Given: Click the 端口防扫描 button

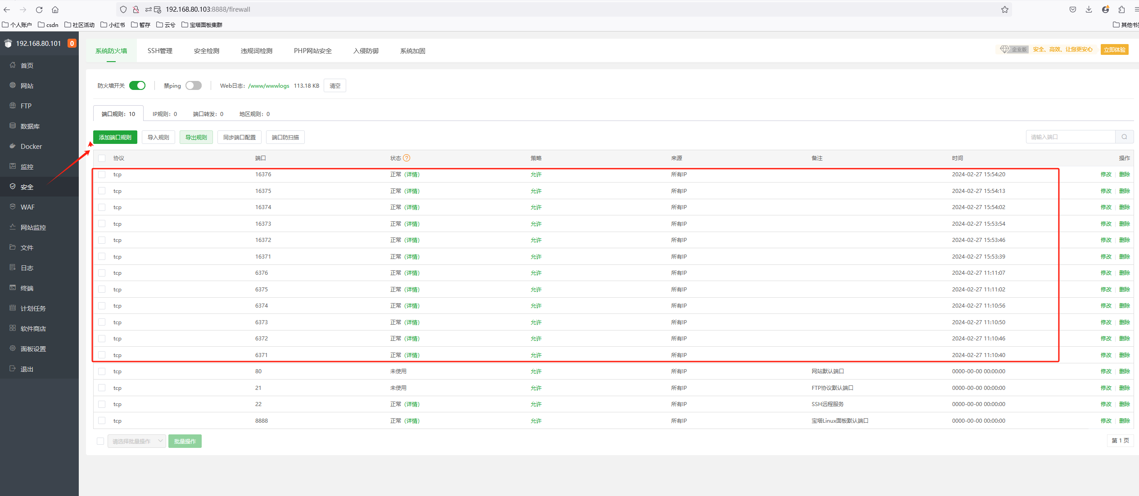Looking at the screenshot, I should (285, 137).
